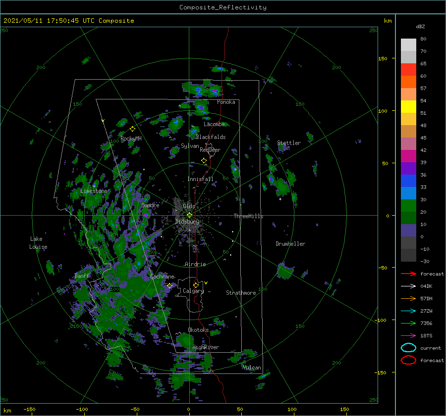The image size is (446, 416).
Task: Click the Blackfalds label
Action: click(x=211, y=137)
